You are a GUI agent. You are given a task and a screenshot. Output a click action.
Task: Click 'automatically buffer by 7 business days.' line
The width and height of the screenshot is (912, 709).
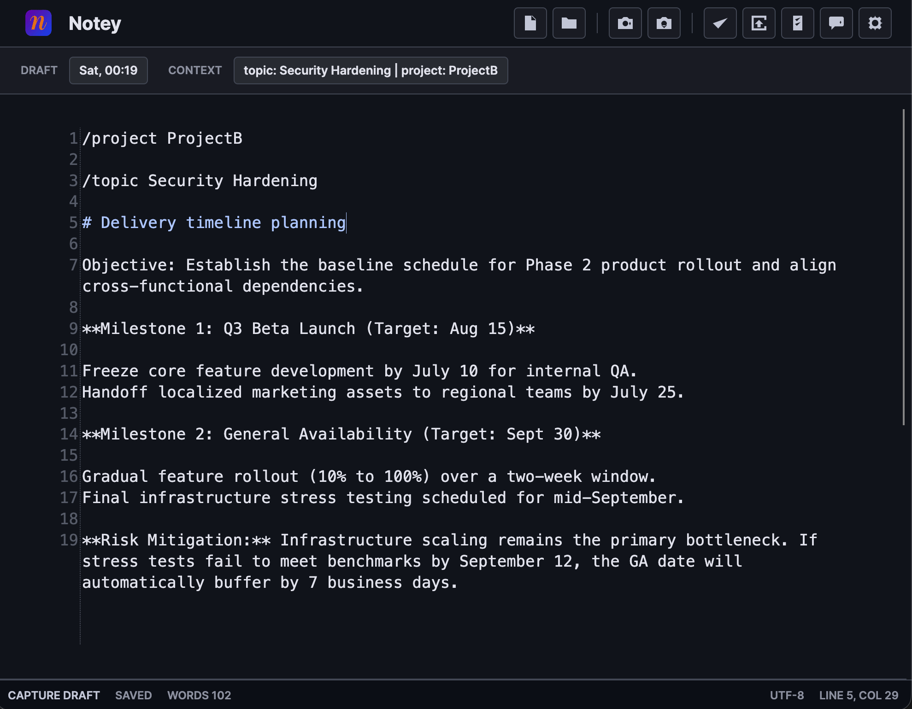270,583
